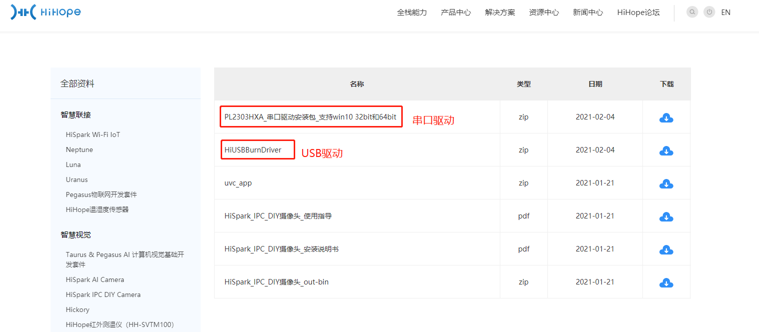759x332 pixels.
Task: Open HiSpark IPC DIY Camera resources
Action: point(103,294)
